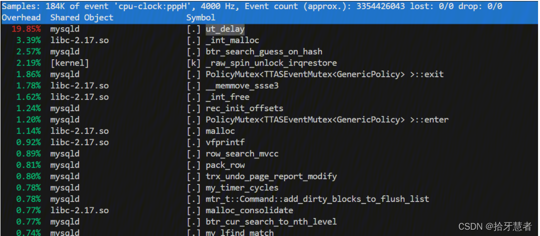Click the _int_malloc symbol

pyautogui.click(x=233, y=41)
